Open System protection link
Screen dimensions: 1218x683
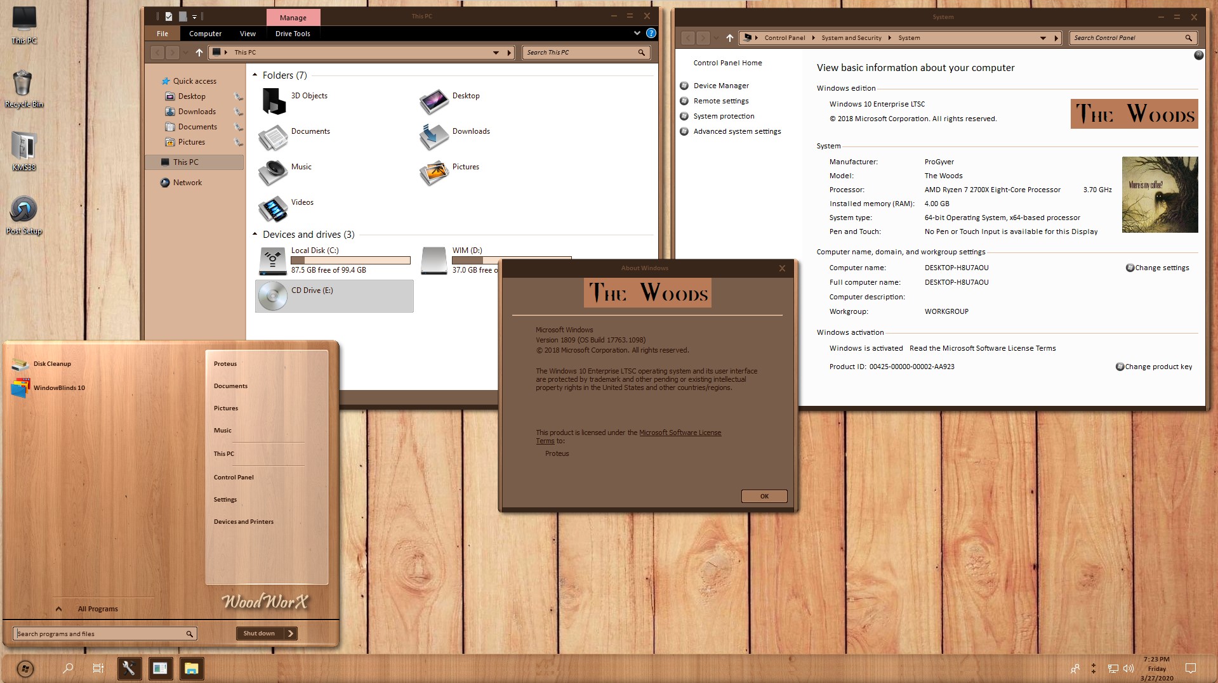click(724, 116)
